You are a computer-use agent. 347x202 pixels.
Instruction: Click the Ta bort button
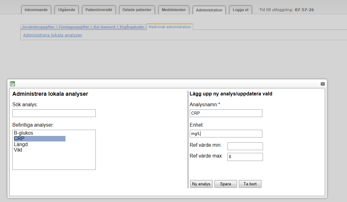tap(250, 184)
